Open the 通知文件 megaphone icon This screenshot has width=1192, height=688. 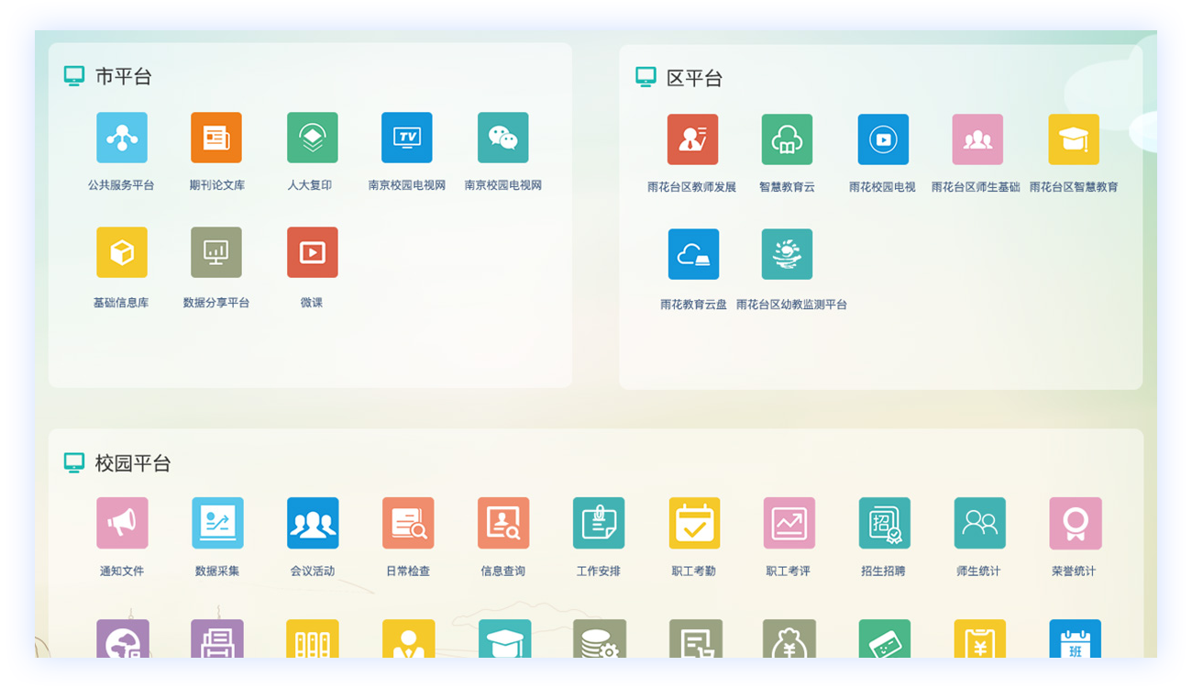click(122, 523)
